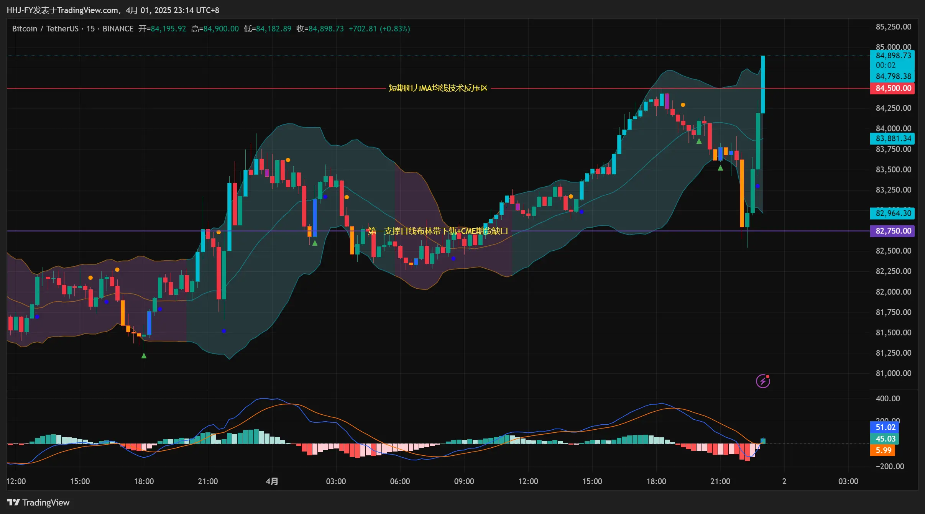This screenshot has height=514, width=925.
Task: Click the current price 84,898.73 axis tag
Action: coord(893,56)
